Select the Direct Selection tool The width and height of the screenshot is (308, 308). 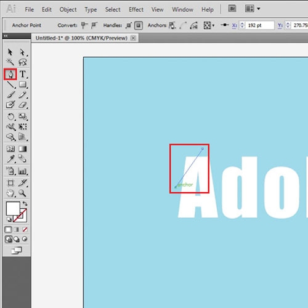[x=22, y=52]
